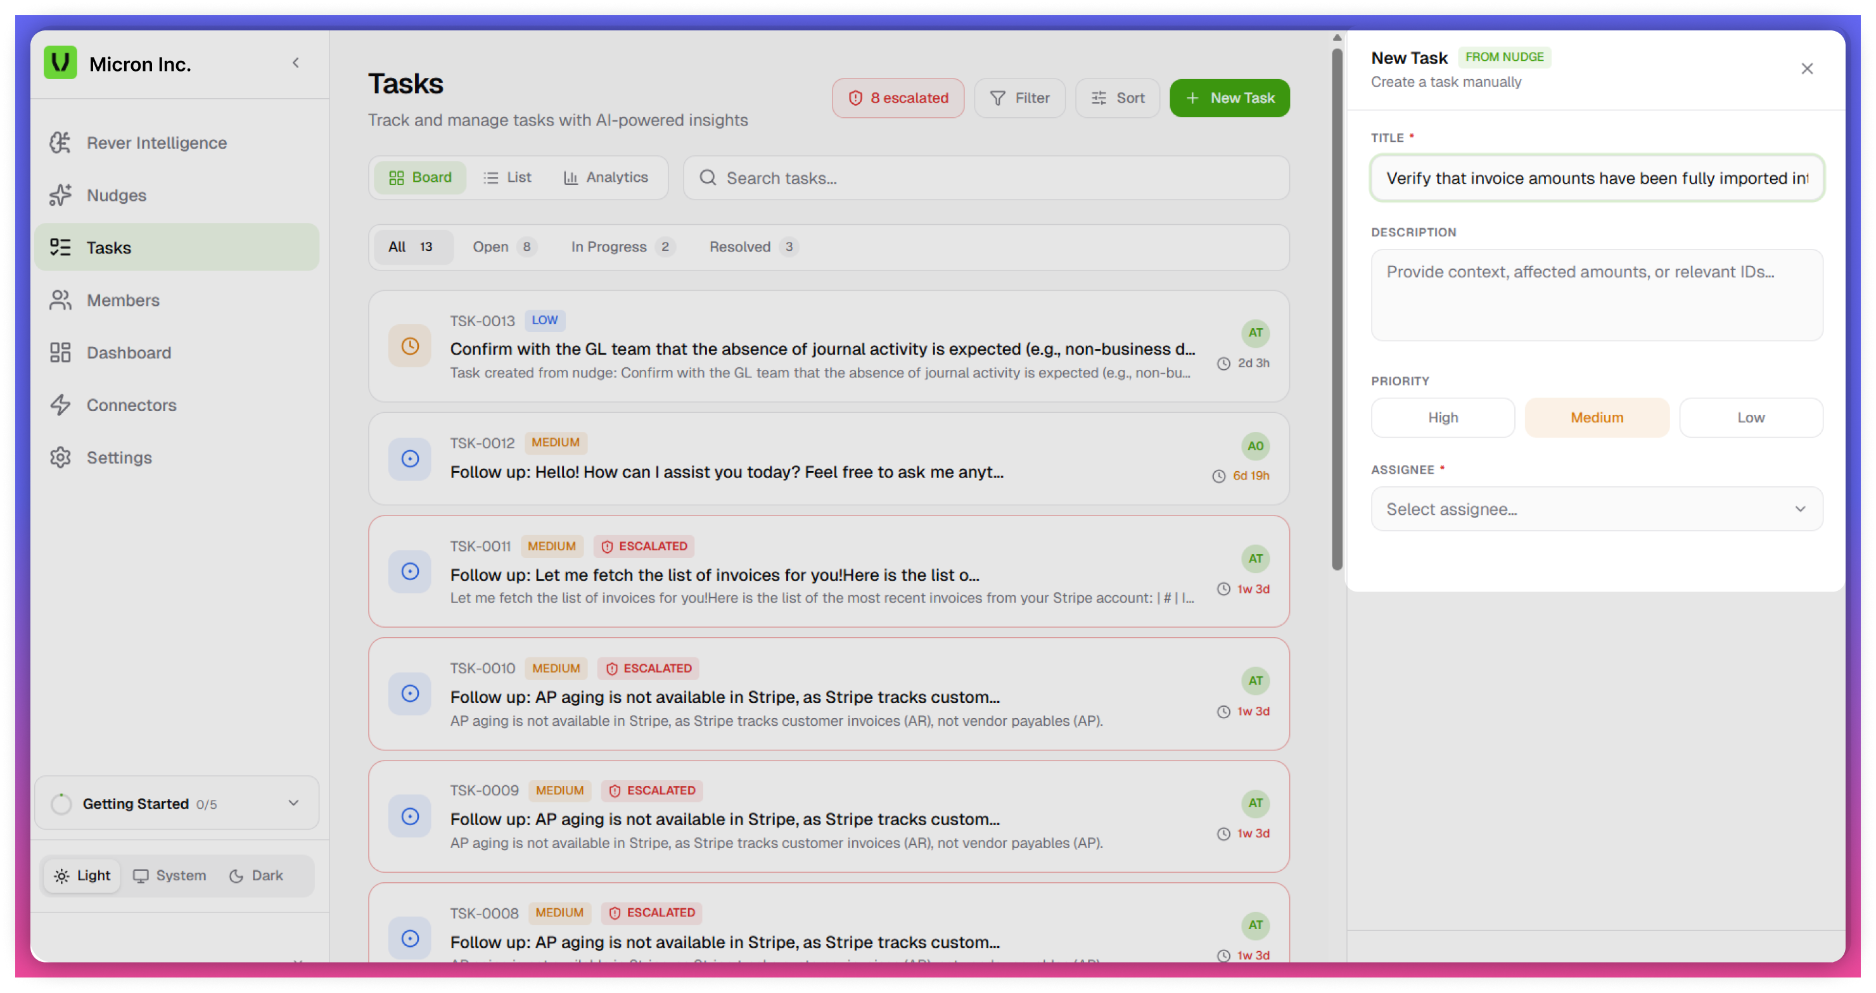Screen dimensions: 1876x993
Task: Open Connectors lightning bolt icon
Action: click(x=60, y=405)
